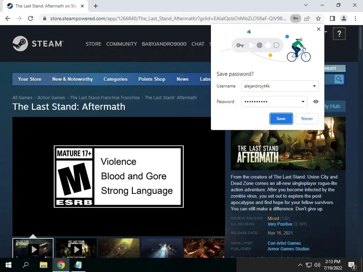Go back to the previous page

(8, 18)
